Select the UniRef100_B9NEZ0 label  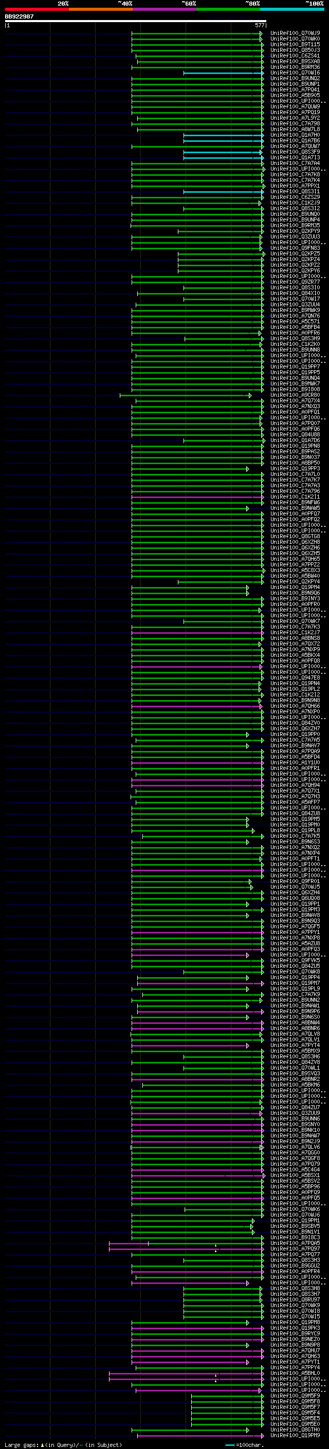[x=295, y=1340]
